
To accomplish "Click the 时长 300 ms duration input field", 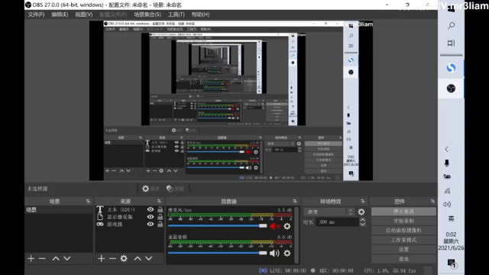I will (337, 222).
